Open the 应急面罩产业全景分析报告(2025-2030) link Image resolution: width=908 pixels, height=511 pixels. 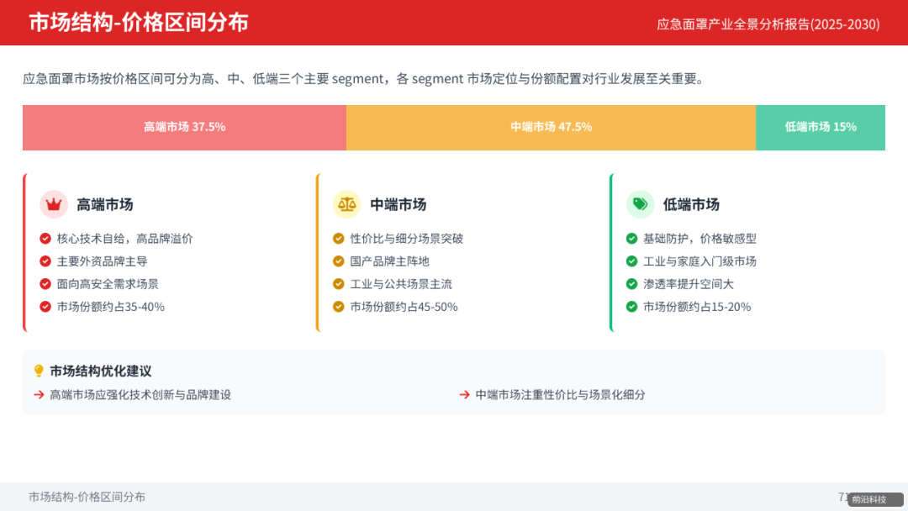coord(768,25)
